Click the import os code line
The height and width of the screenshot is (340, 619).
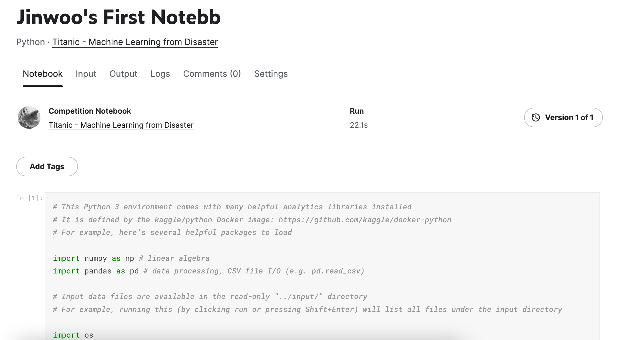tap(73, 335)
